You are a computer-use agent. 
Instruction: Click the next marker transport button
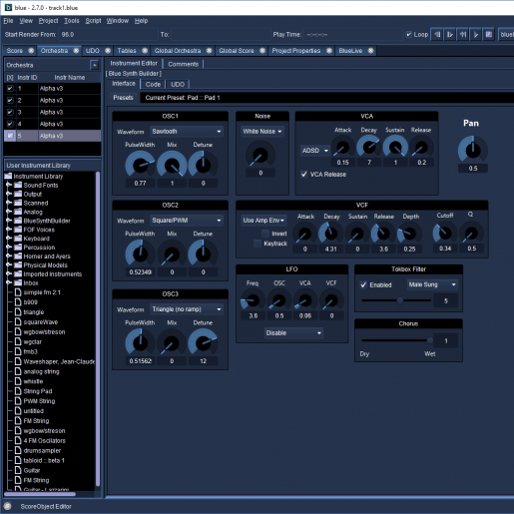pos(450,34)
